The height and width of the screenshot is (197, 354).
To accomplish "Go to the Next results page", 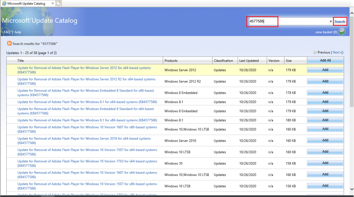I will 336,52.
